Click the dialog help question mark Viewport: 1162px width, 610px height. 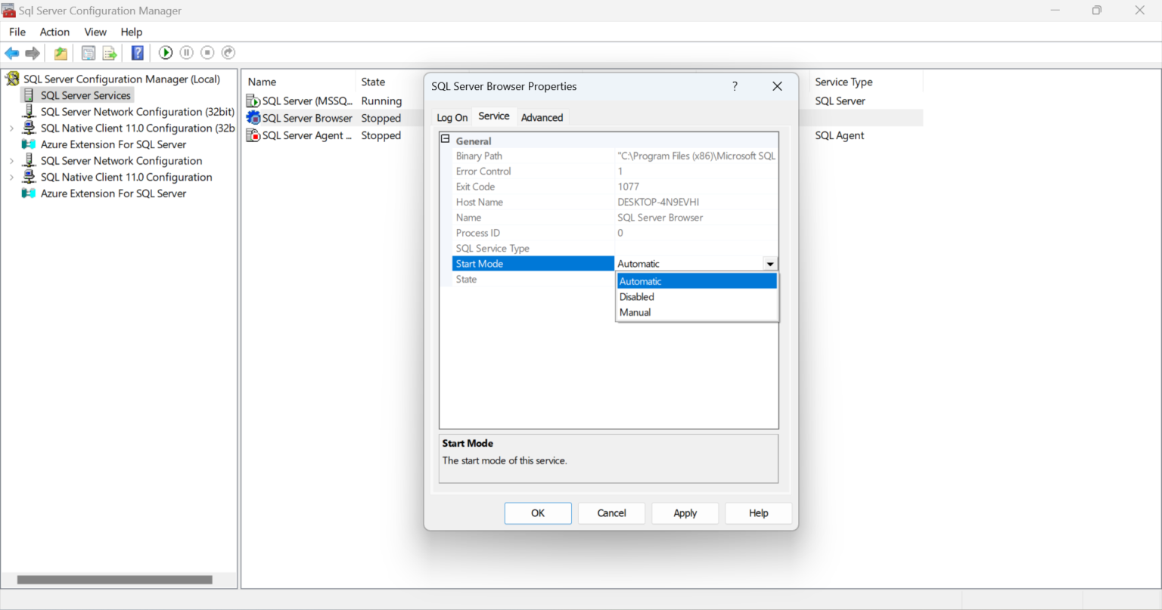click(734, 86)
